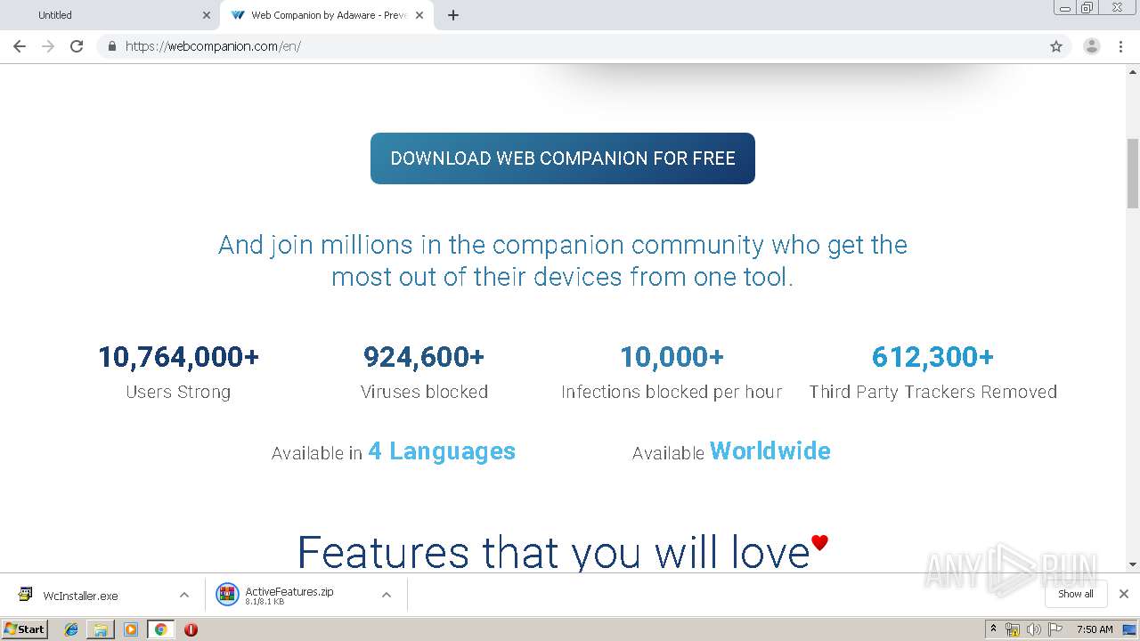Open Chrome's three-dot menu
Viewport: 1140px width, 641px height.
(x=1121, y=46)
